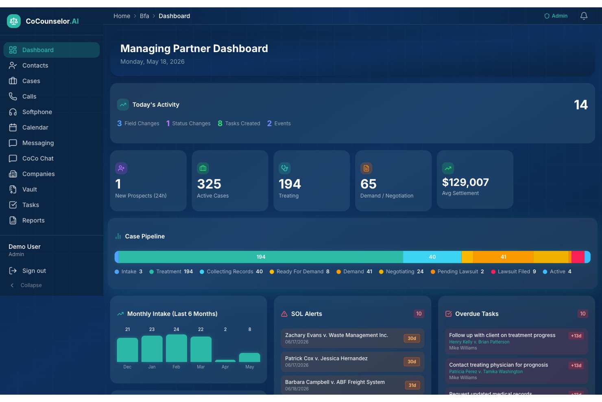Open the Calls sidebar item
The width and height of the screenshot is (602, 402).
tap(52, 96)
